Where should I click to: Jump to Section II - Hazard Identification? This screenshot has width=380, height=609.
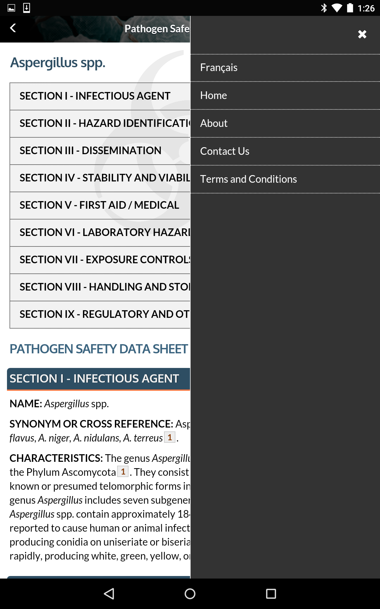click(x=100, y=123)
